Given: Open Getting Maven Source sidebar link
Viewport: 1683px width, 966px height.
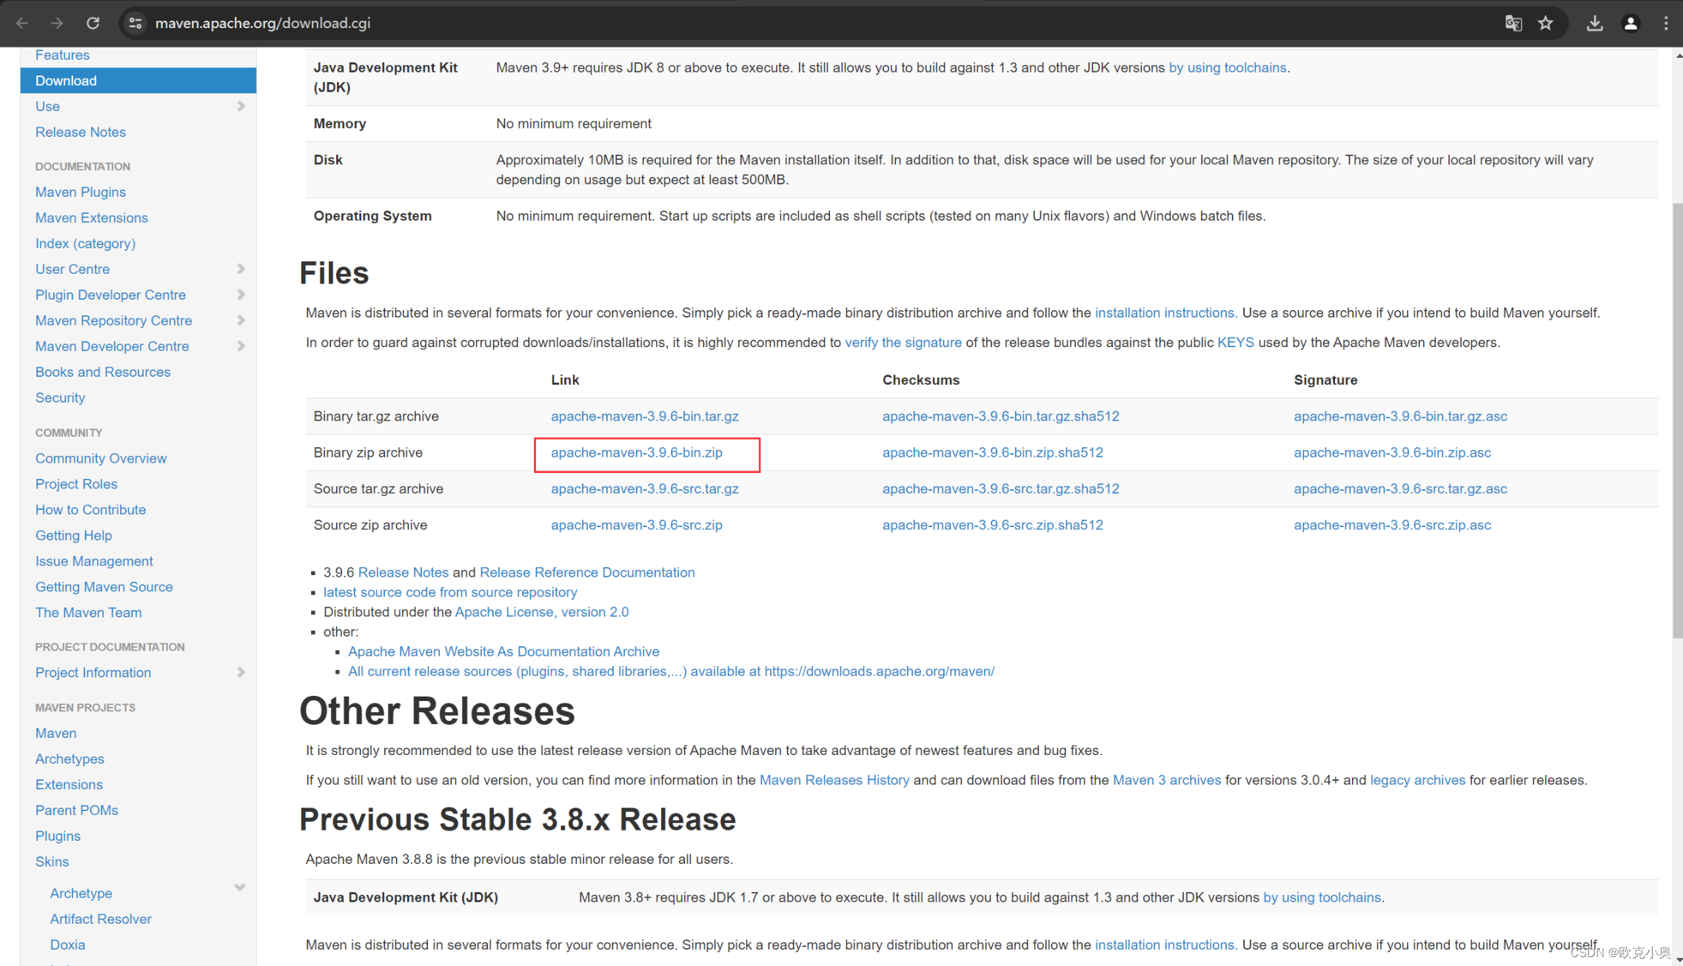Looking at the screenshot, I should 104,587.
